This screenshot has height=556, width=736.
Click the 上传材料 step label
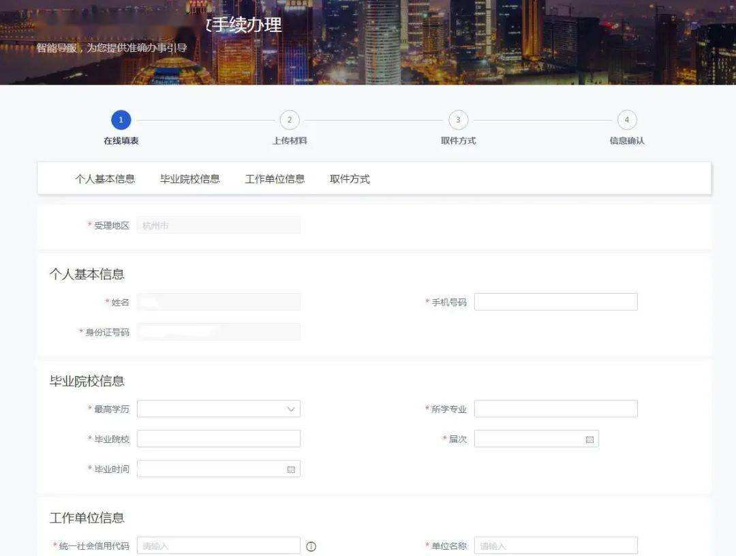coord(289,140)
